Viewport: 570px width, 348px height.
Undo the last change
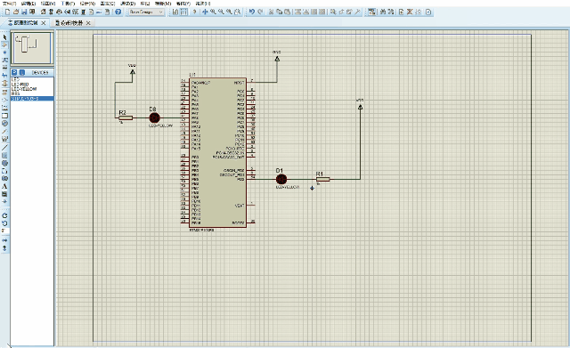pyautogui.click(x=251, y=12)
